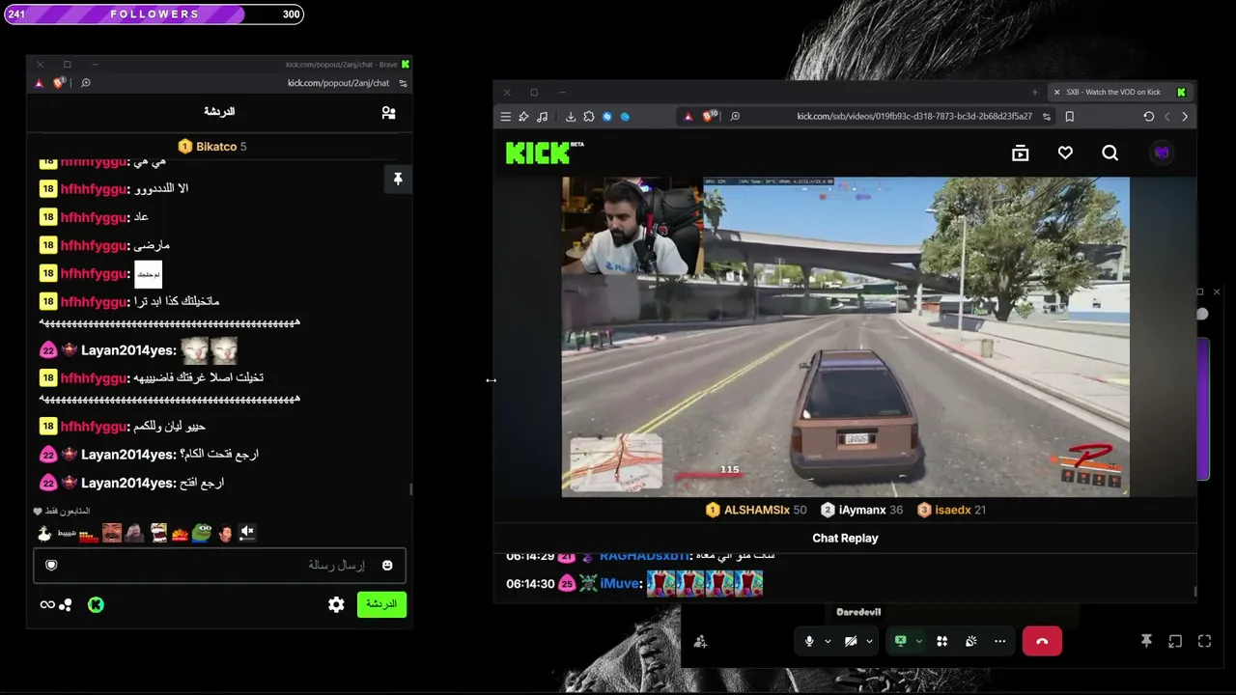Click the Brave Rewards triangle in the VOD browser

click(x=688, y=117)
